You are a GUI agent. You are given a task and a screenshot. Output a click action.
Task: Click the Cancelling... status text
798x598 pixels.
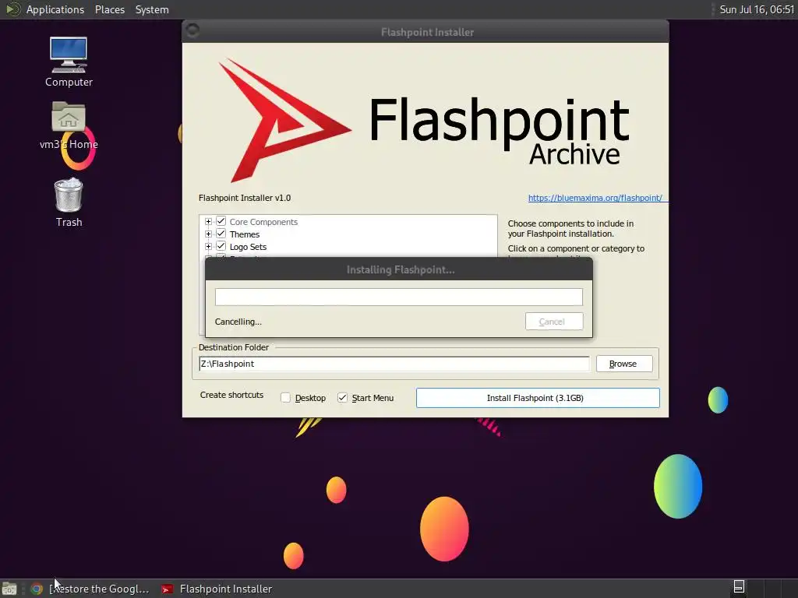click(238, 322)
